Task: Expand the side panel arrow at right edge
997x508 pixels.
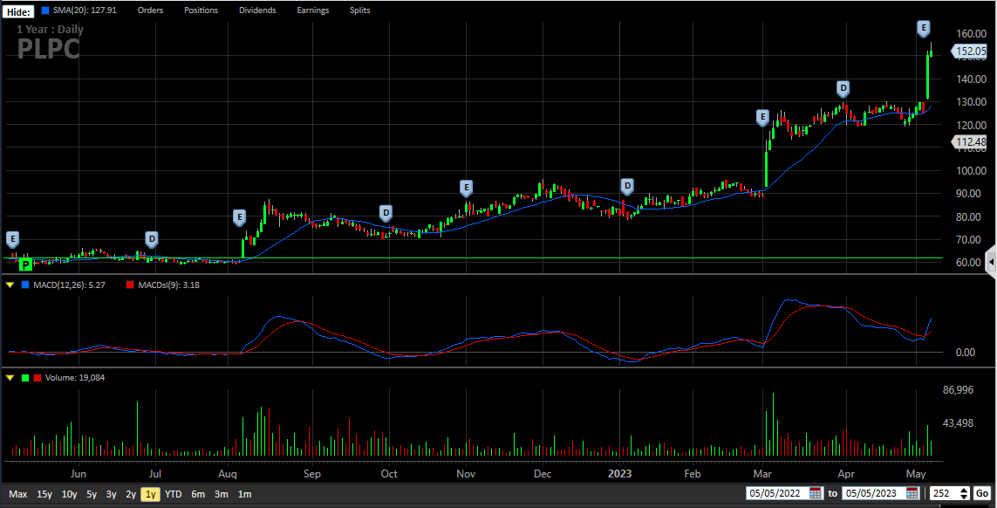Action: tap(990, 261)
